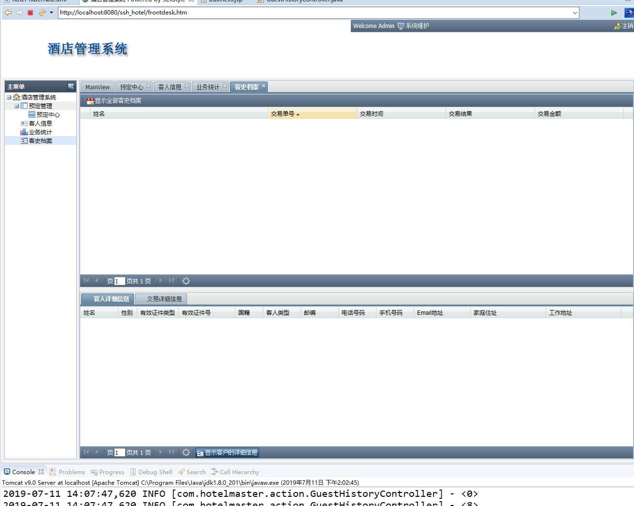This screenshot has width=634, height=506.
Task: Open the URL address bar dropdown
Action: pos(575,13)
